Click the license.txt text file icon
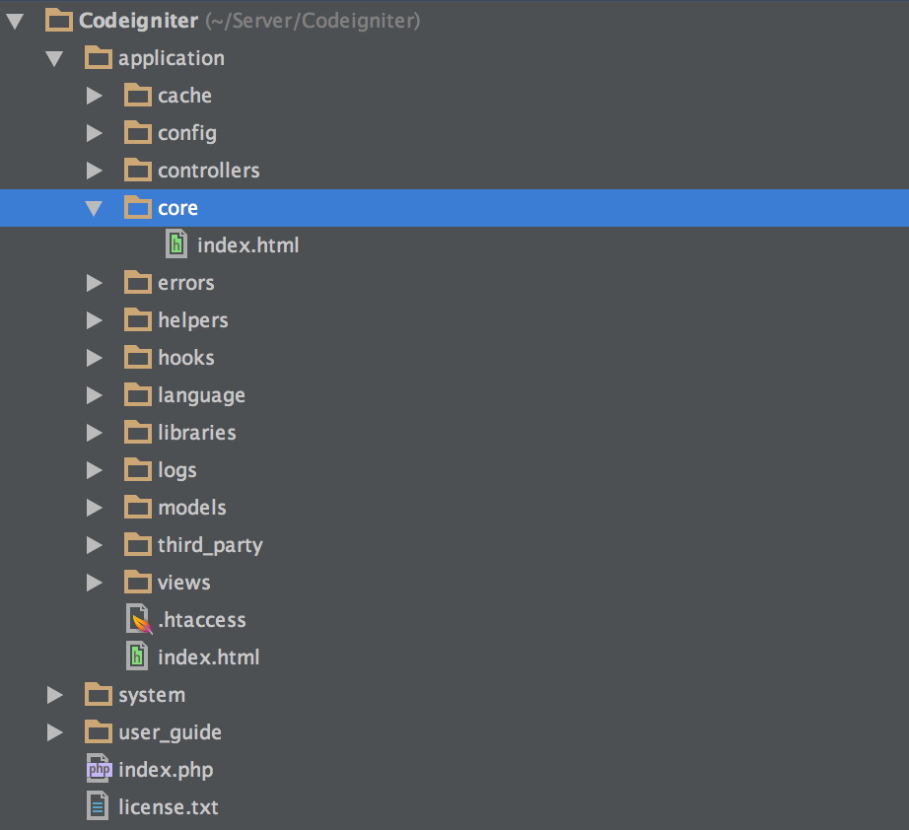The width and height of the screenshot is (909, 830). [98, 805]
